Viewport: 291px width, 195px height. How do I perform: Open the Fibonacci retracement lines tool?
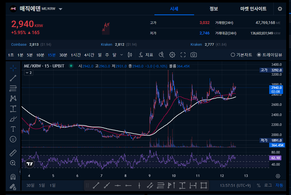[13, 88]
